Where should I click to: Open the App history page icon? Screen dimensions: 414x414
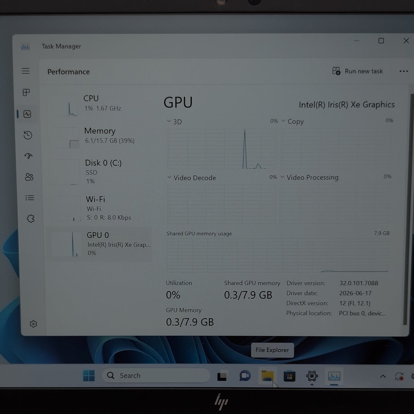[x=28, y=135]
